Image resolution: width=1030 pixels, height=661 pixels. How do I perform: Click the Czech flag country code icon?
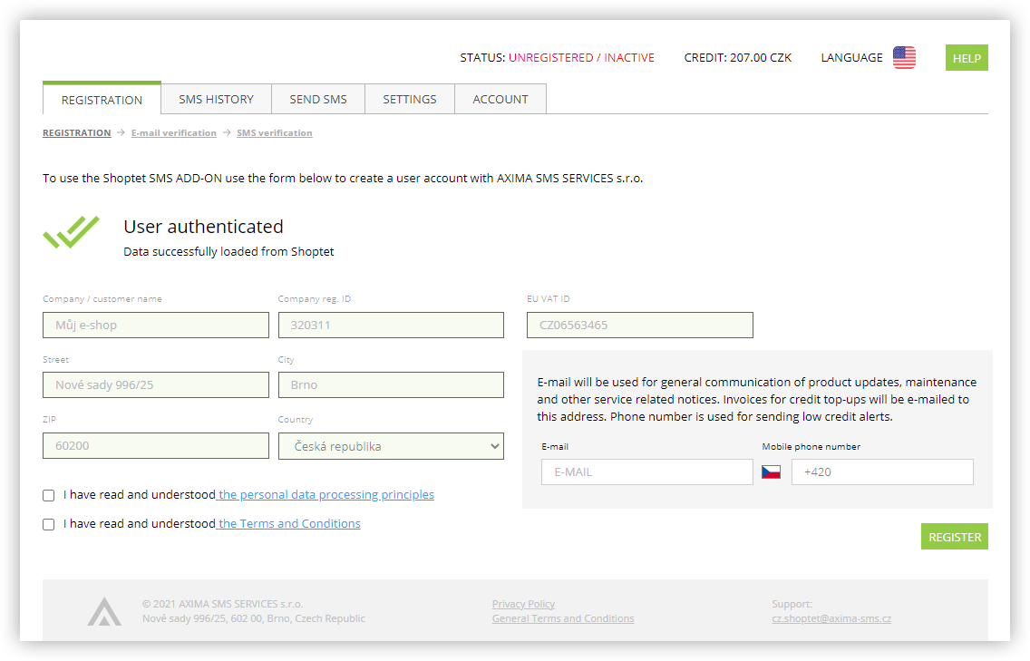pyautogui.click(x=771, y=471)
